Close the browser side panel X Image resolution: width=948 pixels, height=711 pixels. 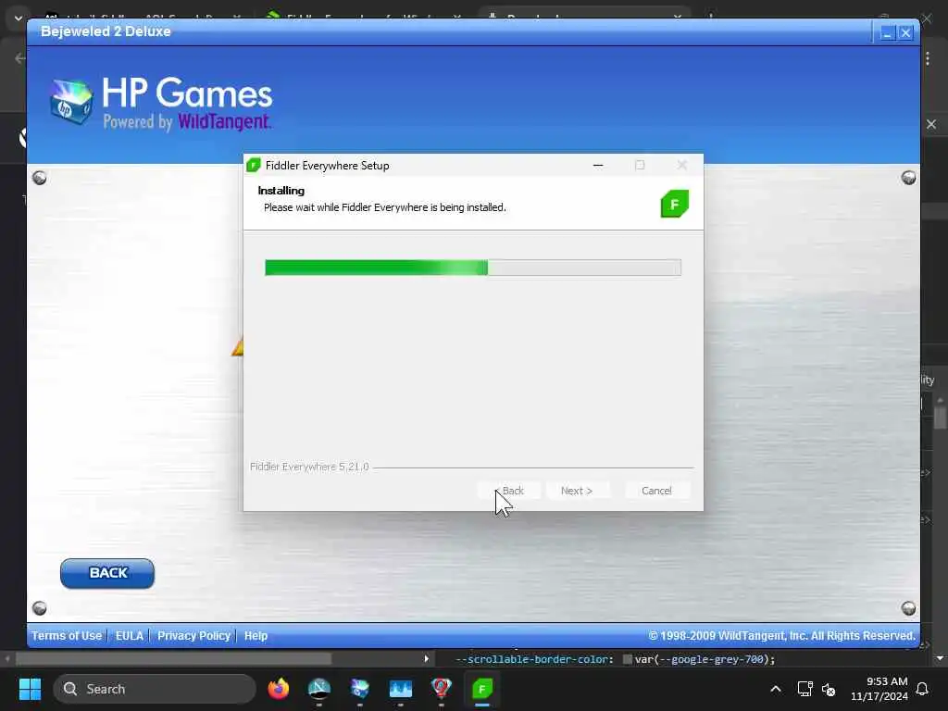coord(931,124)
